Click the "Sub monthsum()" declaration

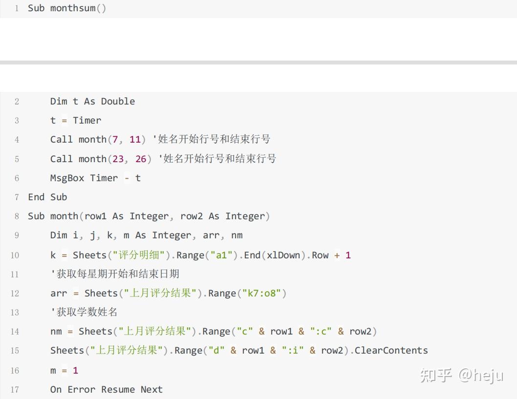[x=67, y=8]
